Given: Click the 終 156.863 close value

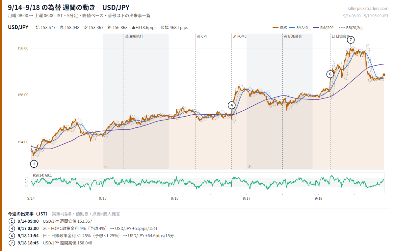Looking at the screenshot, I should [x=118, y=28].
